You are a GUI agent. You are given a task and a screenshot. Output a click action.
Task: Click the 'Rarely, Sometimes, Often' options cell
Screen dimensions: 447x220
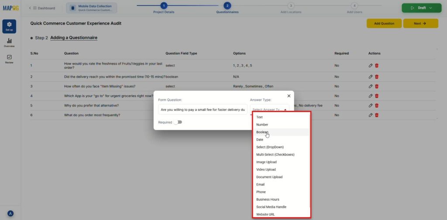253,86
